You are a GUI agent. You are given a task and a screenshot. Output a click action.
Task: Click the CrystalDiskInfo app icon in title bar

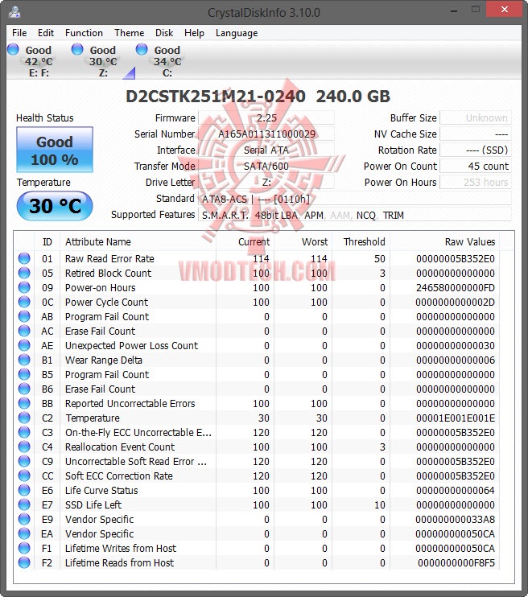point(14,12)
